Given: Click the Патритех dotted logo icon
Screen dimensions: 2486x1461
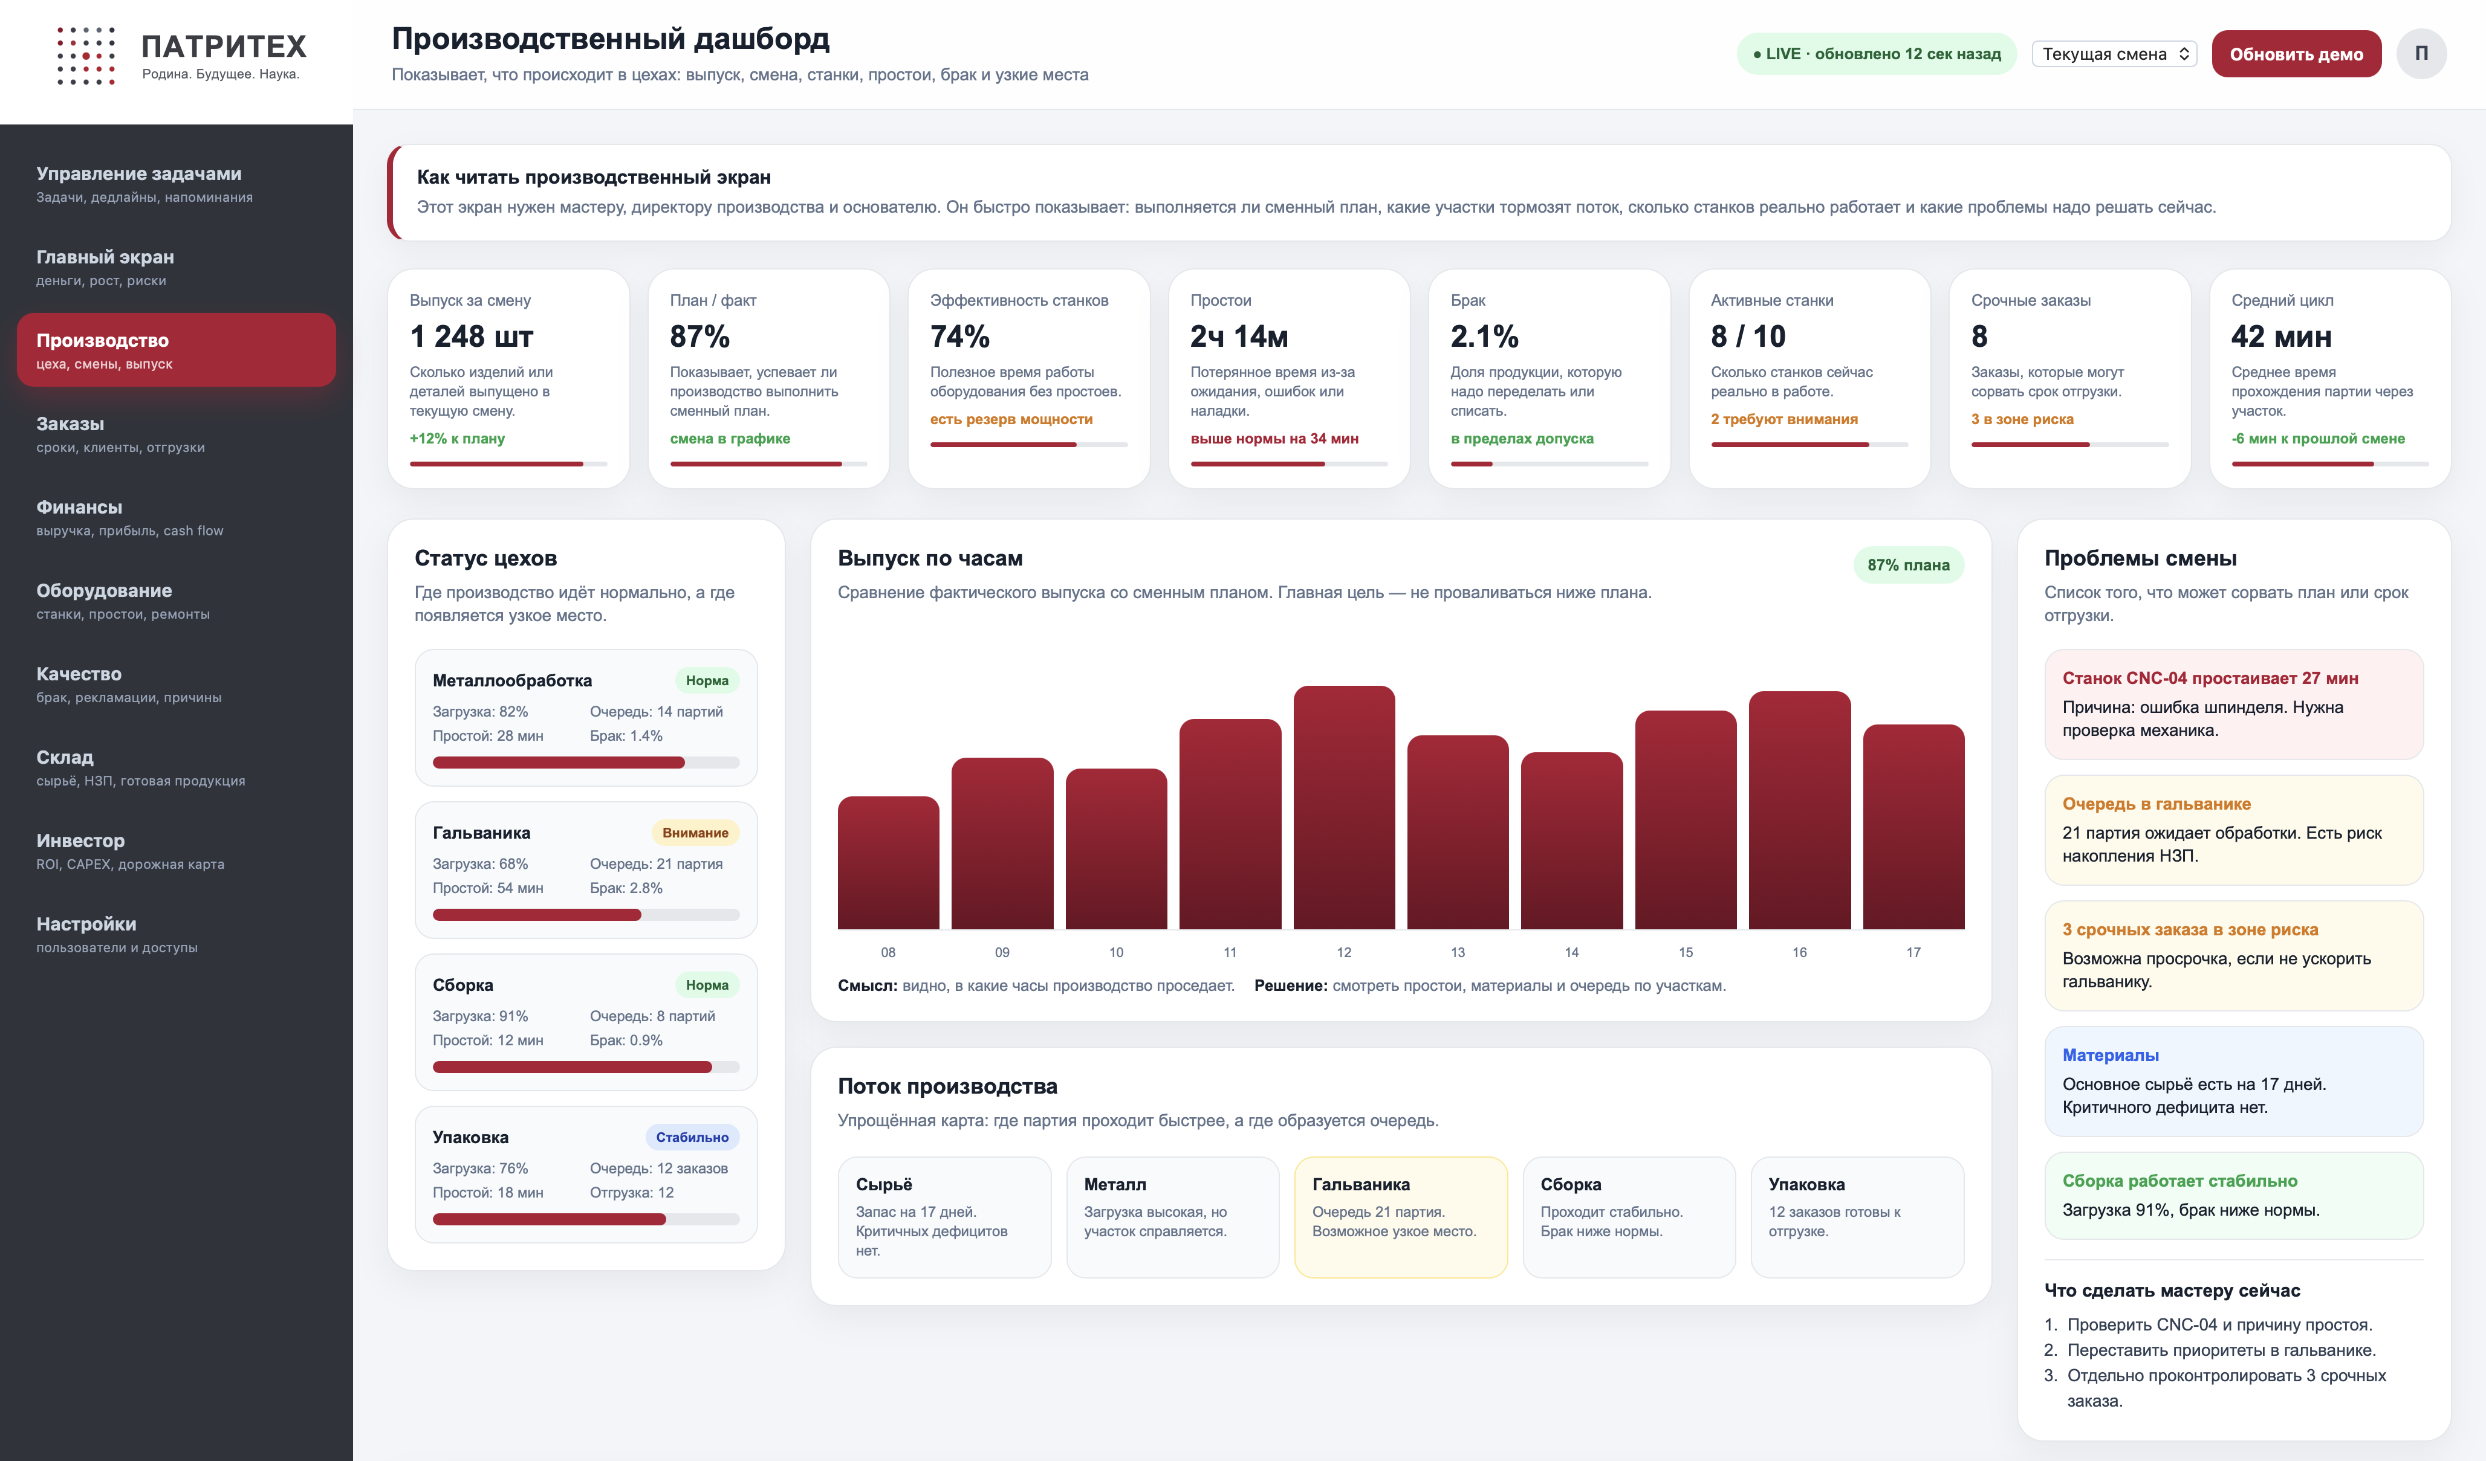Looking at the screenshot, I should 86,55.
